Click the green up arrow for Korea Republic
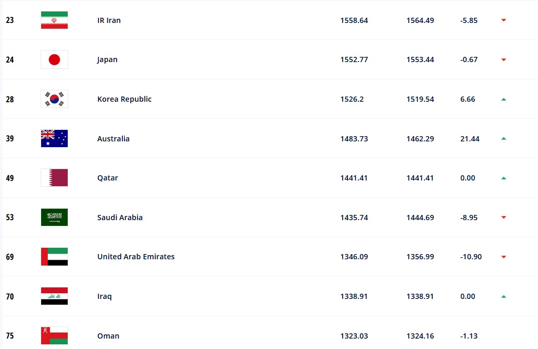The width and height of the screenshot is (538, 349). 504,99
